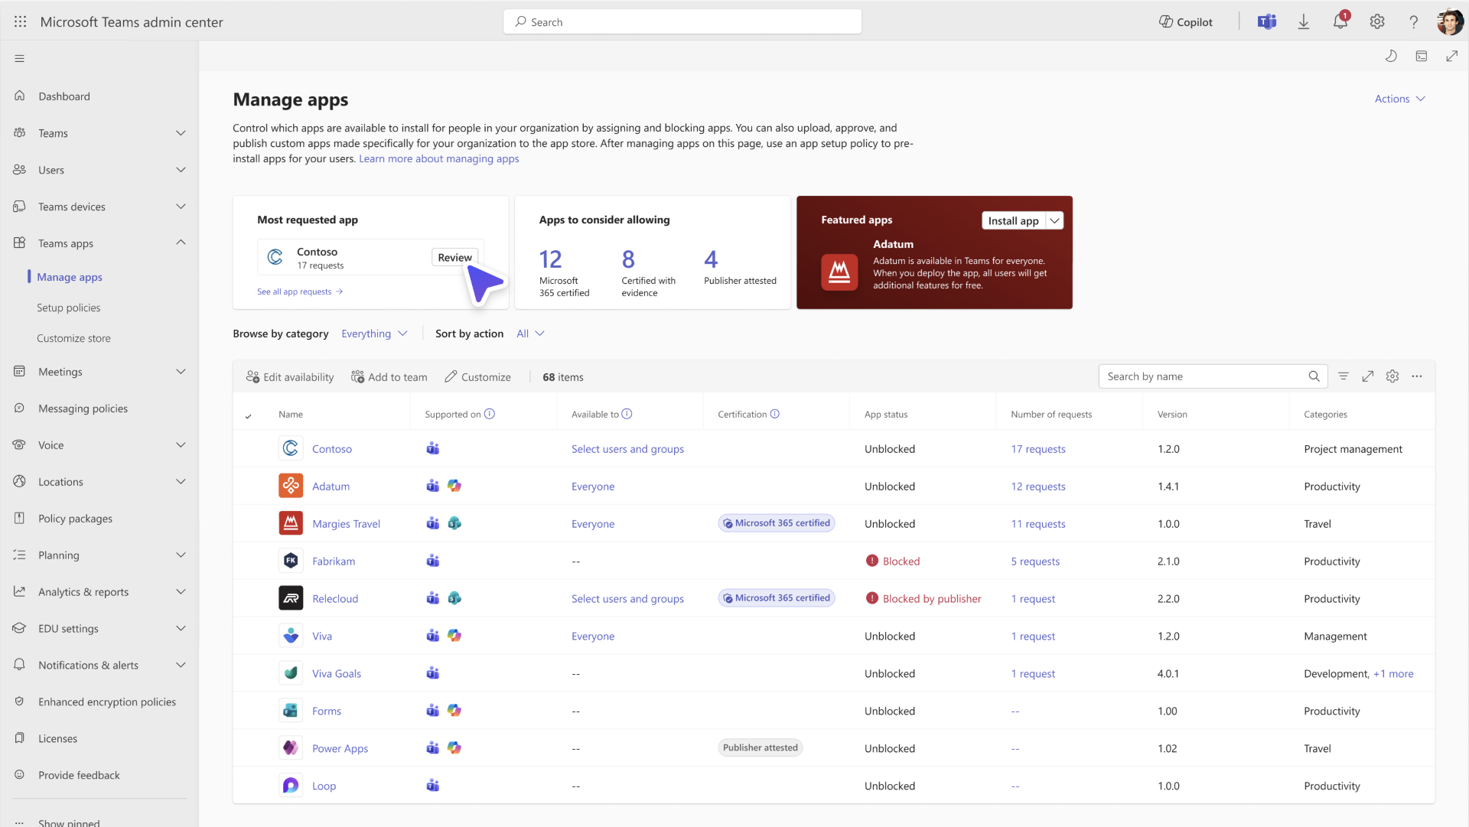
Task: Click the search magnifier in Search by name
Action: pos(1314,376)
